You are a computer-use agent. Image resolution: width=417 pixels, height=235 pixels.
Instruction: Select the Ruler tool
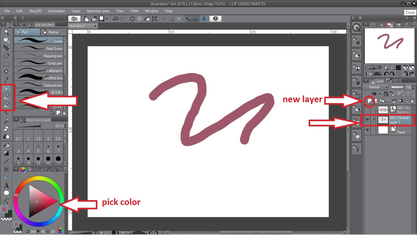[6, 178]
